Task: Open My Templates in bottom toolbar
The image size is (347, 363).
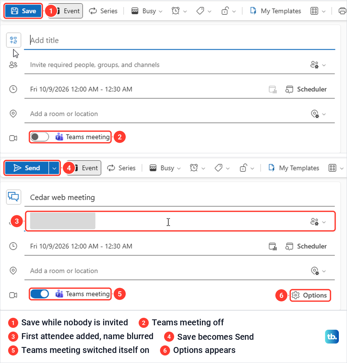Action: coord(294,168)
